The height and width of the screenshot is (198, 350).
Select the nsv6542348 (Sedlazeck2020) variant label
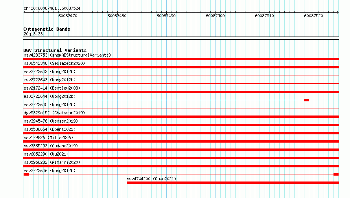click(54, 63)
